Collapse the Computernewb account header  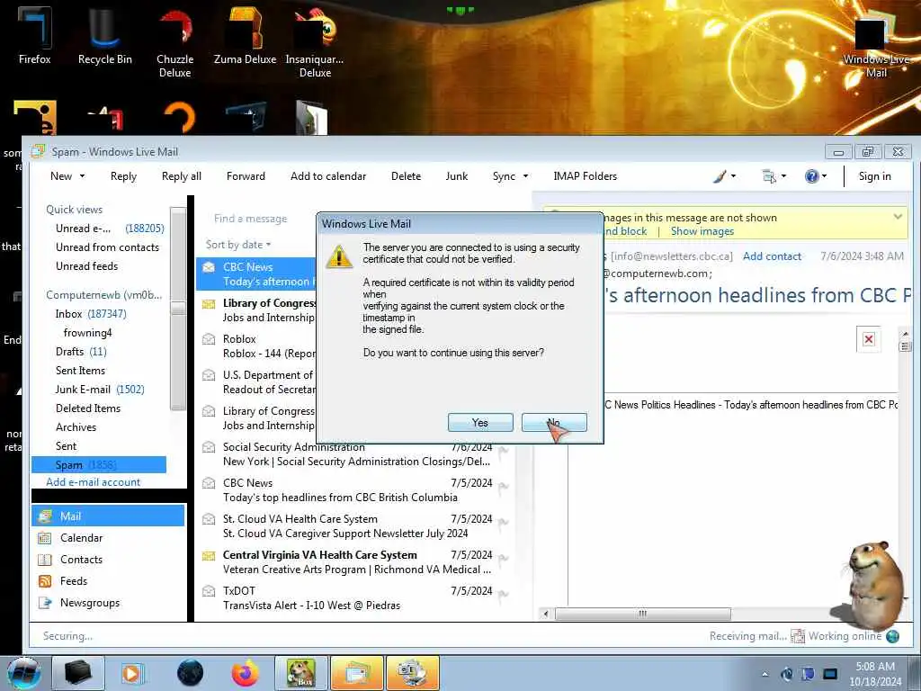click(x=103, y=295)
